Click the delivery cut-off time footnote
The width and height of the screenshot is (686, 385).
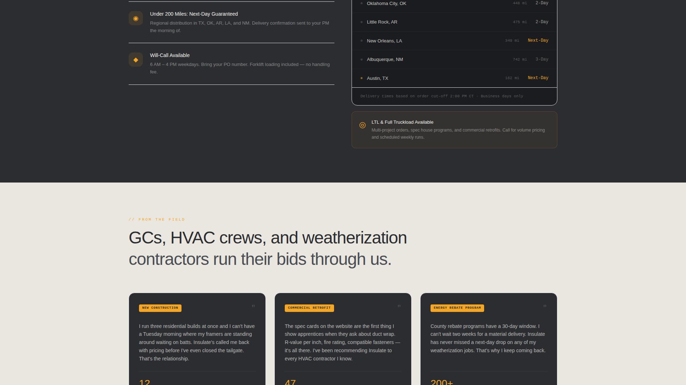(x=442, y=96)
